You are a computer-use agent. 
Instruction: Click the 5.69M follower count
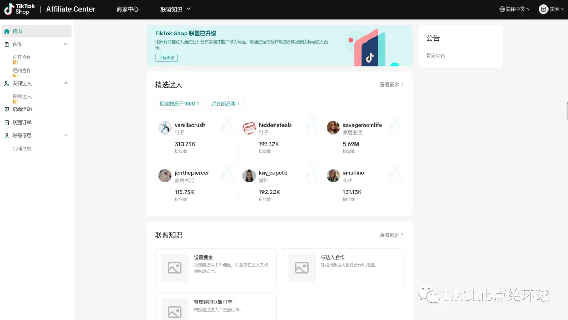click(351, 144)
